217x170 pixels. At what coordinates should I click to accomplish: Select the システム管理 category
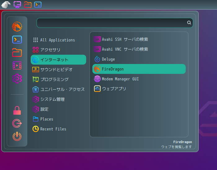pyautogui.click(x=58, y=99)
